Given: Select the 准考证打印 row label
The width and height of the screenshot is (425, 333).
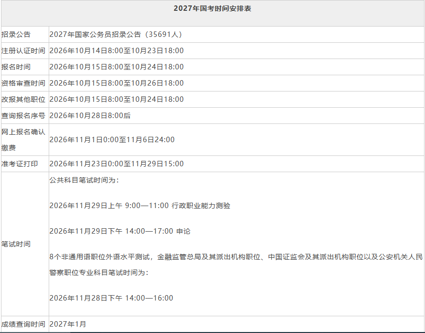Looking at the screenshot, I should point(20,164).
